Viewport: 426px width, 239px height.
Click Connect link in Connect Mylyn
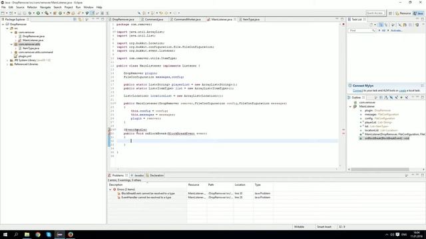coord(357,90)
